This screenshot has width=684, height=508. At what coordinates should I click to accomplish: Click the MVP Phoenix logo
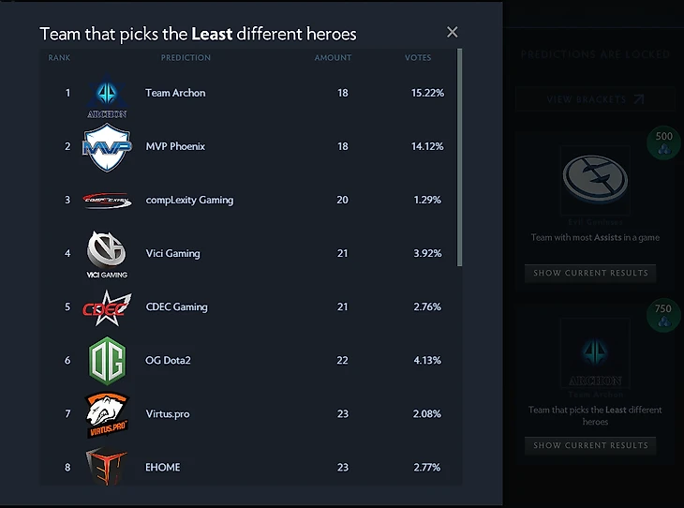click(106, 147)
